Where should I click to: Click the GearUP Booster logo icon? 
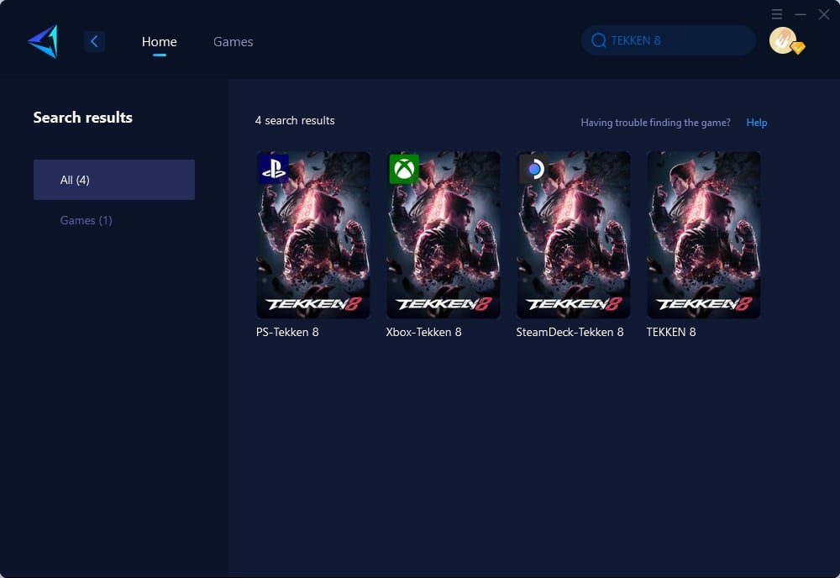point(43,41)
